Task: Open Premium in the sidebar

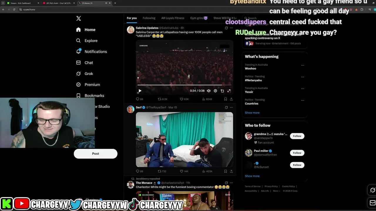Action: coord(88,85)
